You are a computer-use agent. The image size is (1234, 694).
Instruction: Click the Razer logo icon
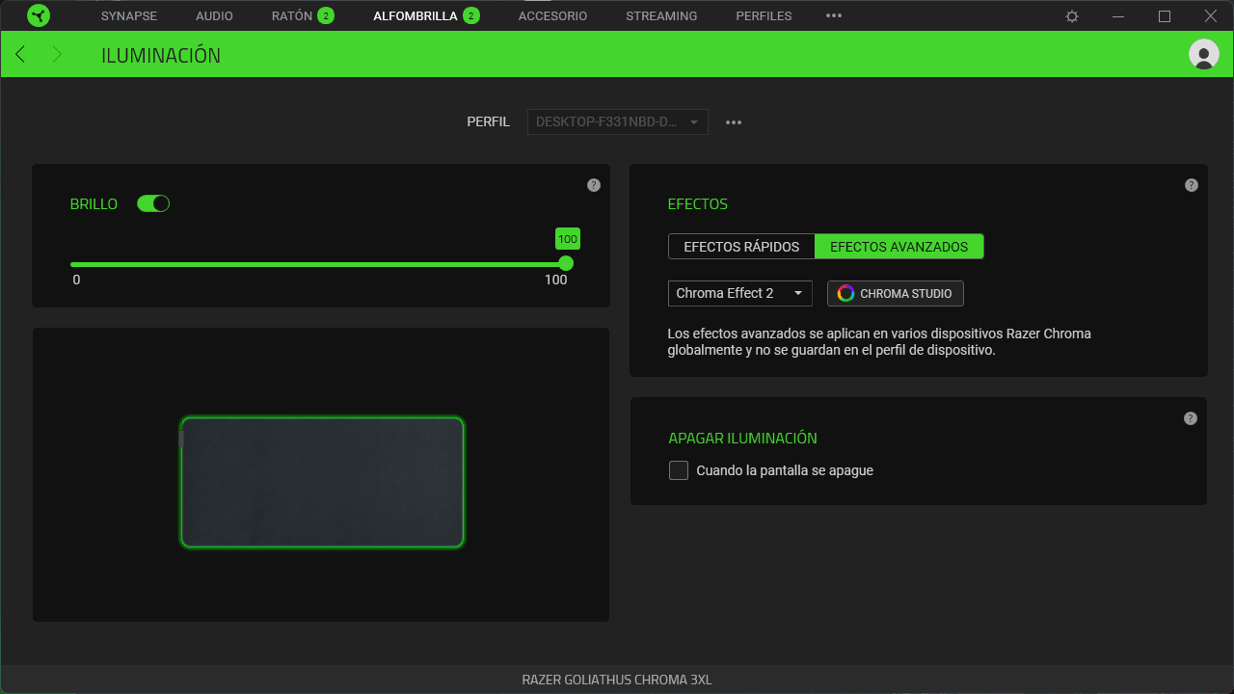click(39, 15)
